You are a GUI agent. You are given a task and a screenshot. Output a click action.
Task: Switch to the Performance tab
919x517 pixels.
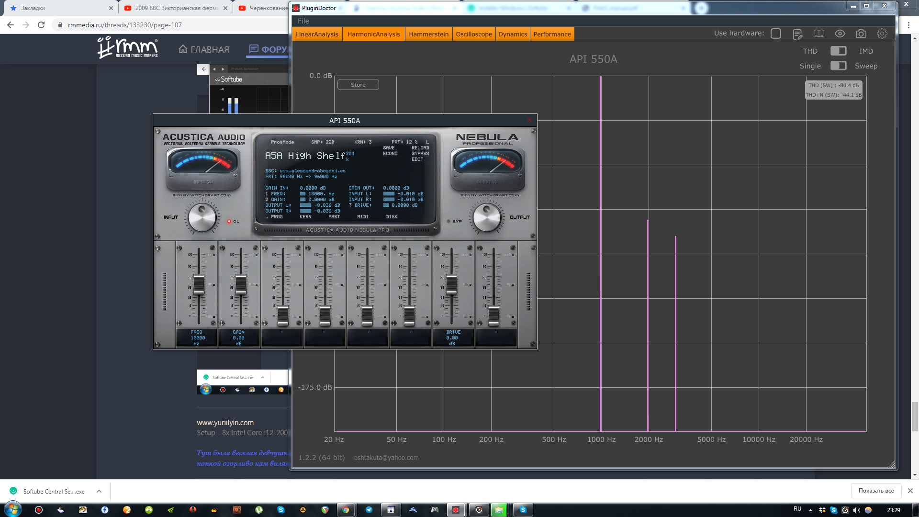552,34
